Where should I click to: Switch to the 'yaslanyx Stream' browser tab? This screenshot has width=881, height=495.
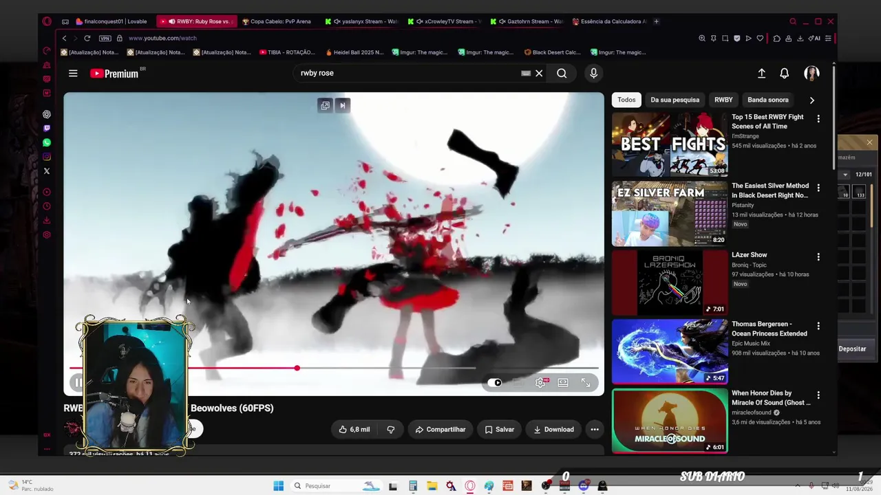tap(362, 21)
